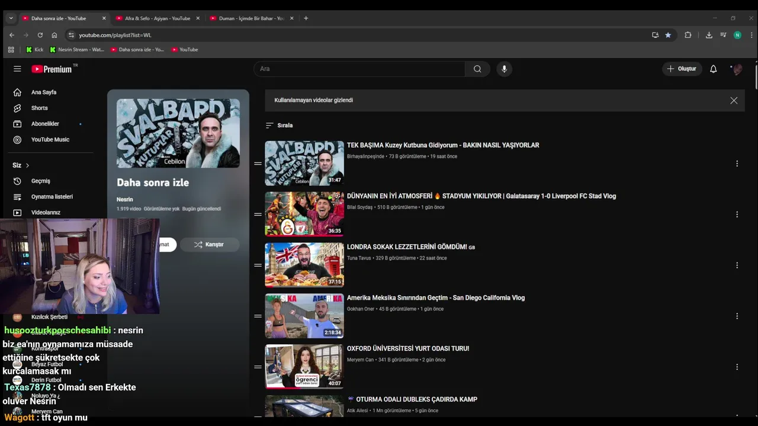Open the Chrome three-dot menu
Screen dimensions: 758x426
point(751,35)
